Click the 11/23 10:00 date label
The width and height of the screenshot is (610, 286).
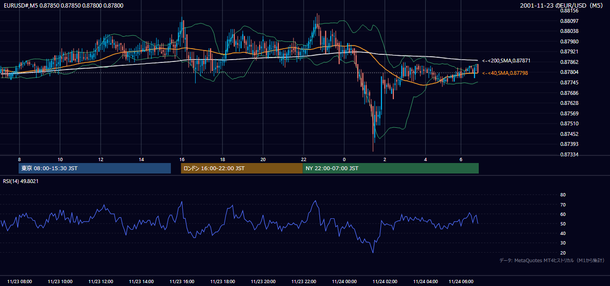pos(60,282)
